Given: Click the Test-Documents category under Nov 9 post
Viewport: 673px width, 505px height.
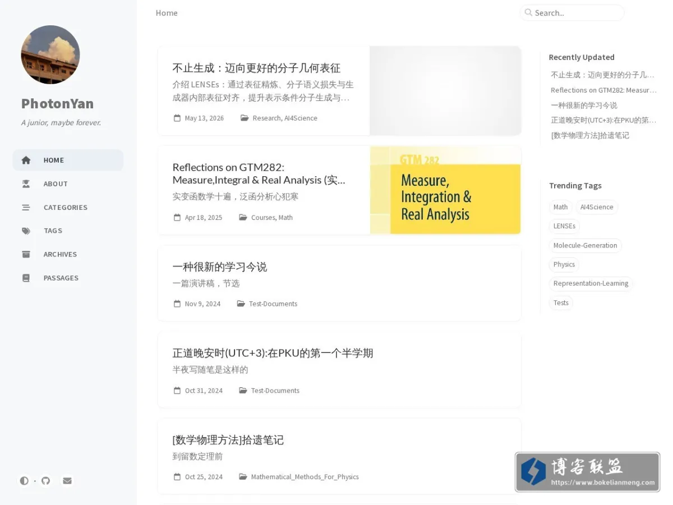Looking at the screenshot, I should click(x=273, y=304).
